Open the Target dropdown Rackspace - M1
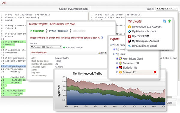 (x=167, y=9)
